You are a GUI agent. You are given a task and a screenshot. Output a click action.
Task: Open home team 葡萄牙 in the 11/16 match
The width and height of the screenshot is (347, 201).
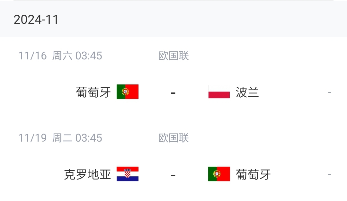[x=93, y=92]
